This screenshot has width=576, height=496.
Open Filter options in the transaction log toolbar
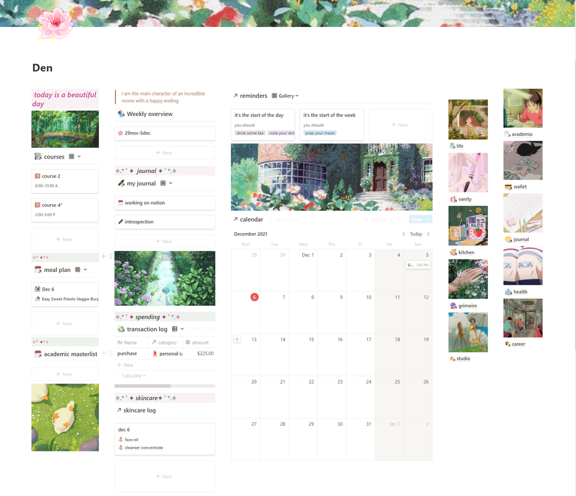point(196,328)
